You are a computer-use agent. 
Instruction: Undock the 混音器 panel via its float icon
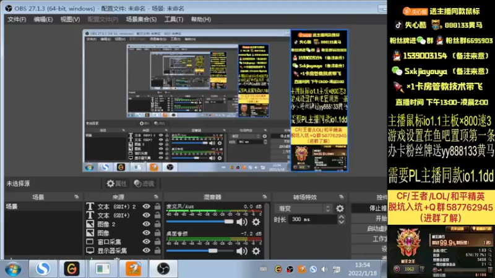tap(265, 197)
